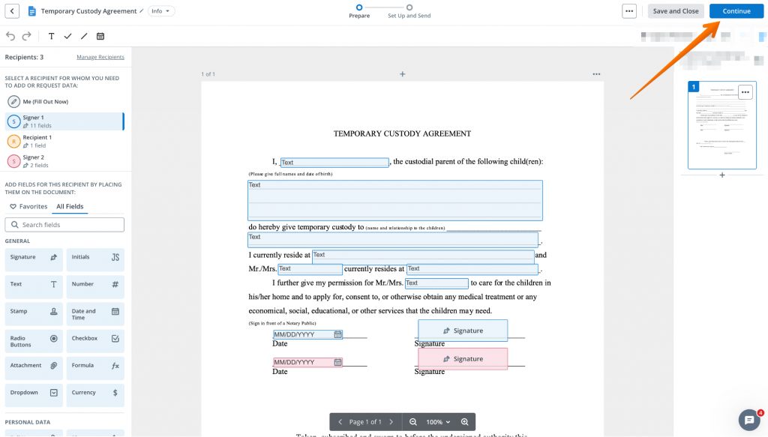Screen dimensions: 768x437
Task: Select the line tool in toolbar
Action: pyautogui.click(x=84, y=36)
